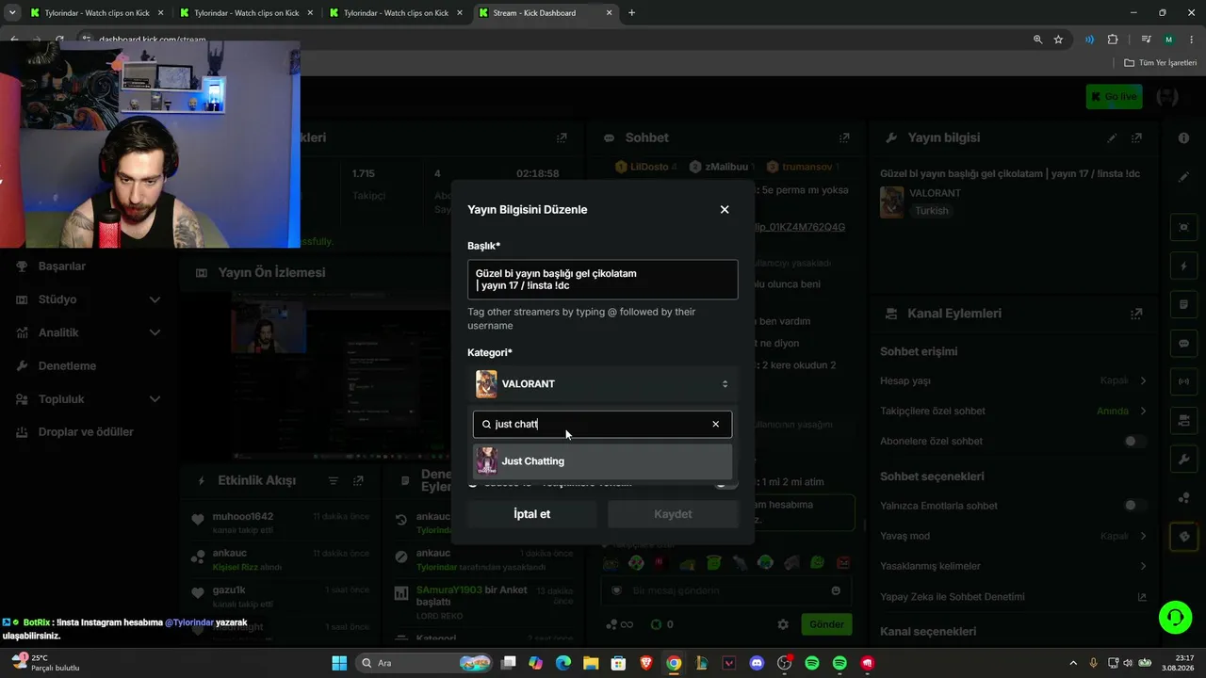1206x678 pixels.
Task: Click the wrench icon in right sidebar
Action: pos(1184,459)
